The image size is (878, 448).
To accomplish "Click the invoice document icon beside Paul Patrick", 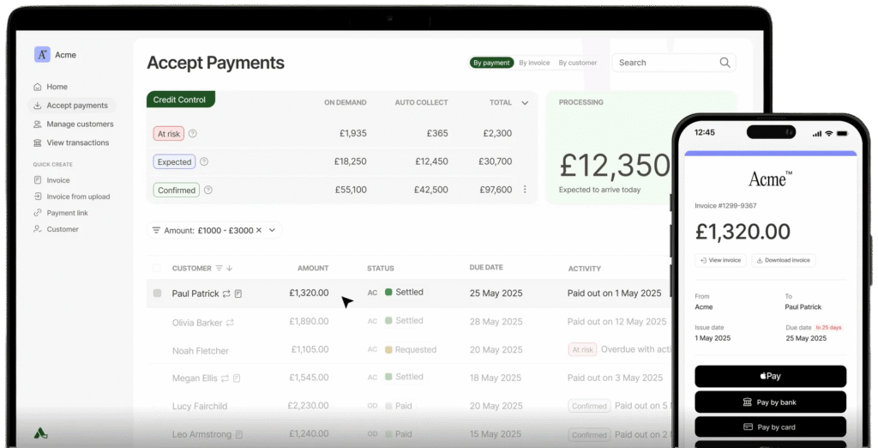I will tap(238, 294).
